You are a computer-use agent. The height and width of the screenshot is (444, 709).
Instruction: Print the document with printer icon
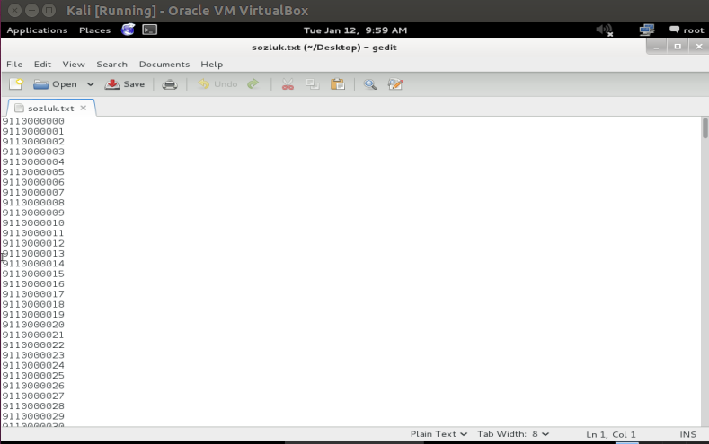[170, 84]
